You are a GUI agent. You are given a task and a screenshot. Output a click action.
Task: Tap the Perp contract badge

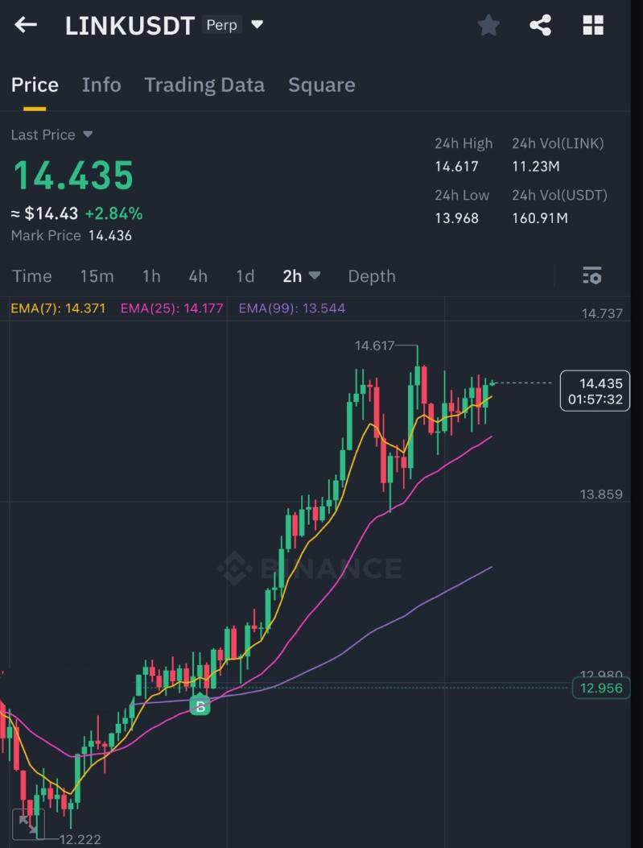pyautogui.click(x=221, y=25)
